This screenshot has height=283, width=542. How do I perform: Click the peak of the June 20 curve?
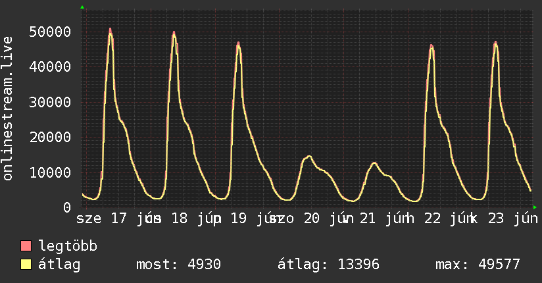coord(309,157)
